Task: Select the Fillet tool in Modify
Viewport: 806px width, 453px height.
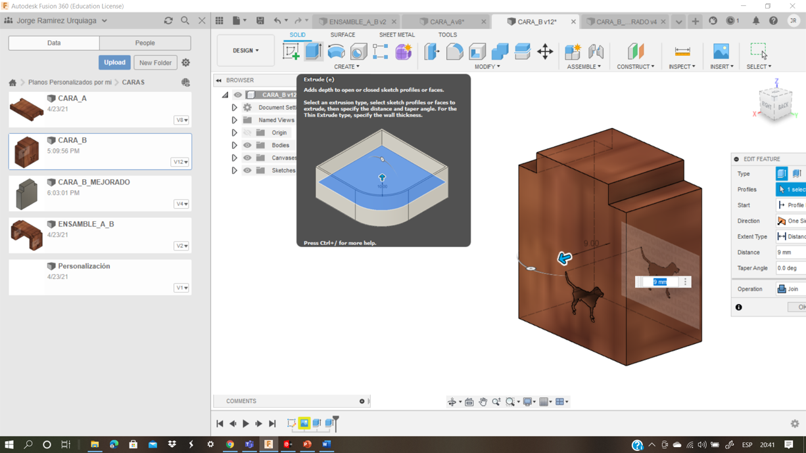Action: coord(454,51)
